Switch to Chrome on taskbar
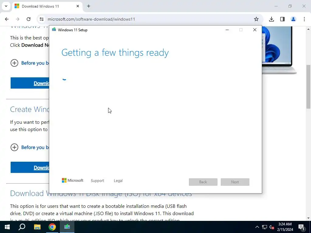 tap(52, 227)
